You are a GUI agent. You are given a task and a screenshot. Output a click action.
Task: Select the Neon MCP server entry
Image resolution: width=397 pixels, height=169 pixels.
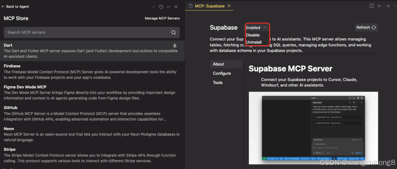tap(92, 134)
